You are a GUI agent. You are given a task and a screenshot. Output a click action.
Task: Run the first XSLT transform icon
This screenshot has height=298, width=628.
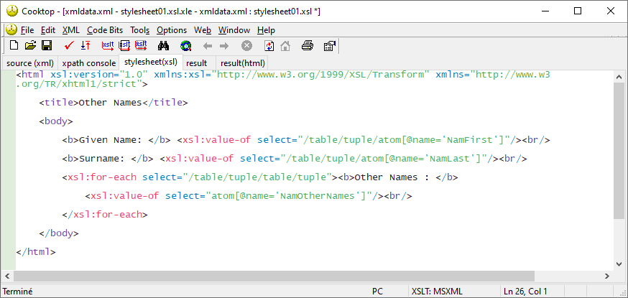[x=108, y=46]
